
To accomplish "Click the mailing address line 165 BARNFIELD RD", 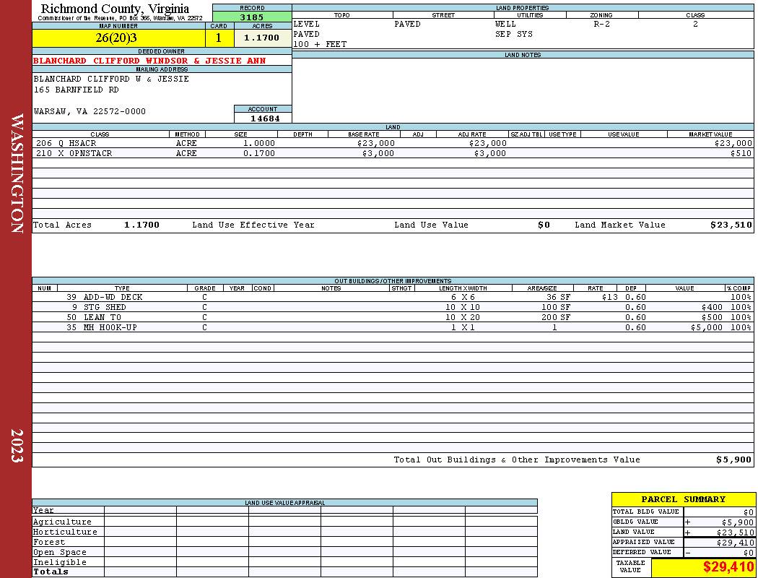I will [x=76, y=90].
